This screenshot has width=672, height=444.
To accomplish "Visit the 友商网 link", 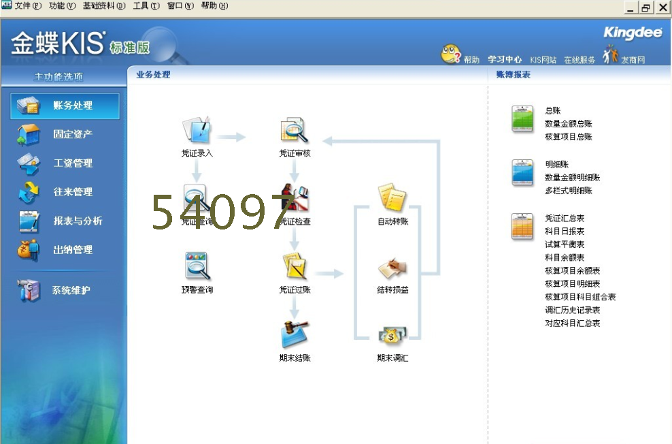I will click(x=633, y=60).
